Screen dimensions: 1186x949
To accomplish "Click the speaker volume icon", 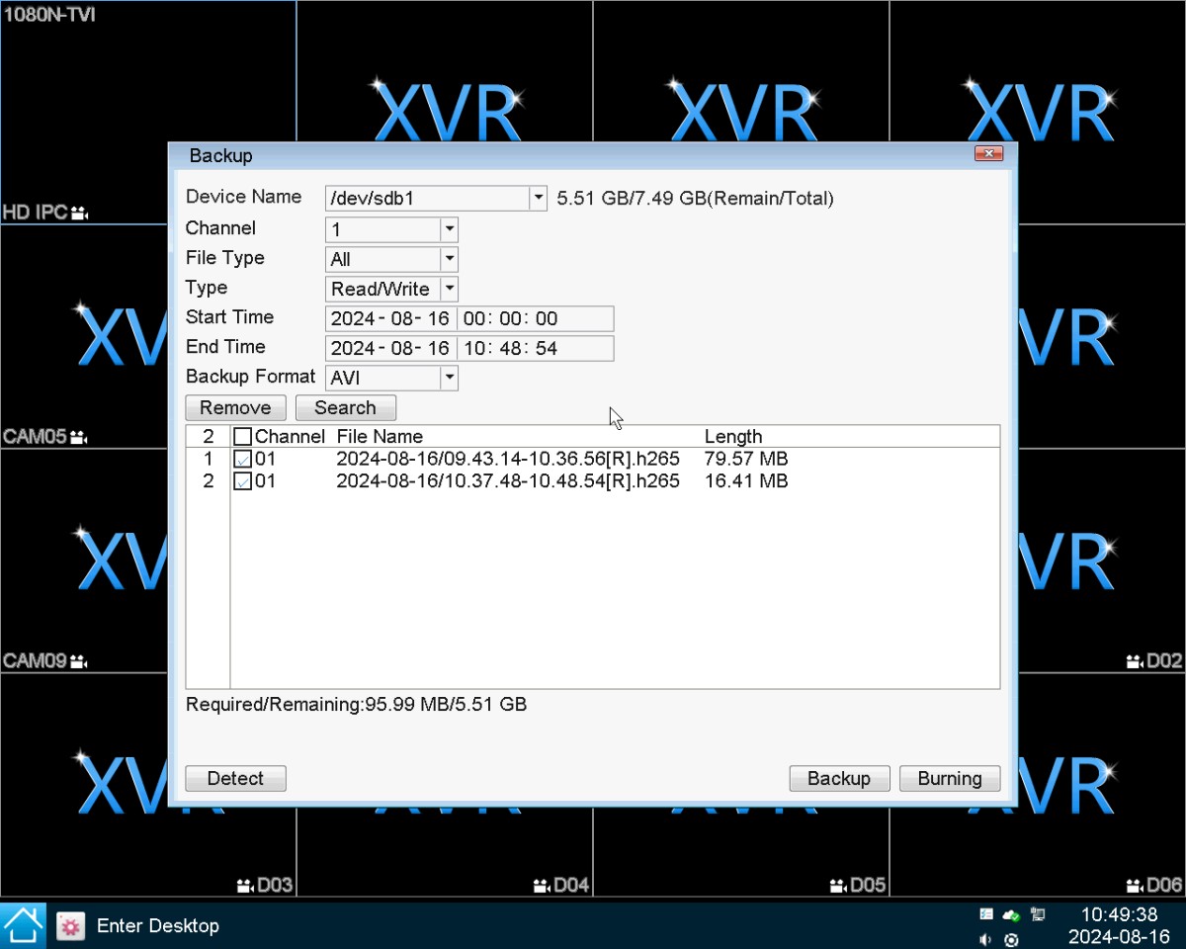I will coord(986,939).
